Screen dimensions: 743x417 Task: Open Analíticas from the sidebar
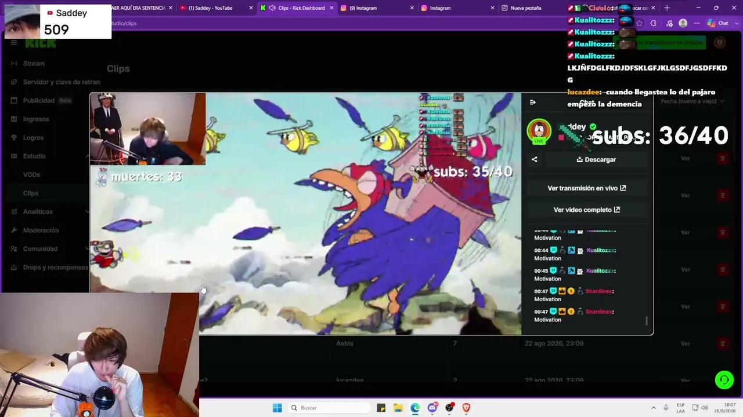38,211
